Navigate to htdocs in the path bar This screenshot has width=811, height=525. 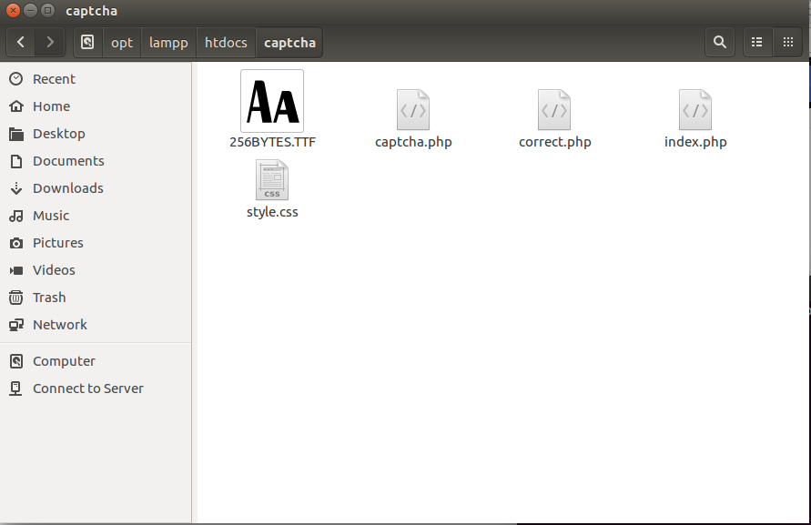pos(226,43)
